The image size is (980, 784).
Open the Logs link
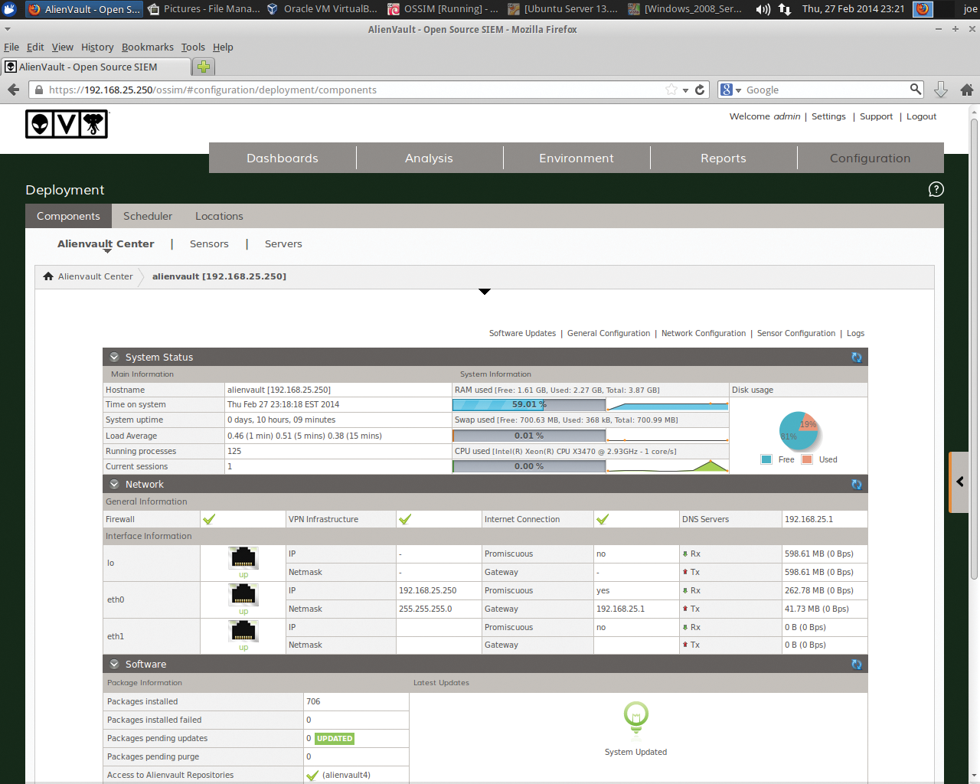tap(856, 333)
